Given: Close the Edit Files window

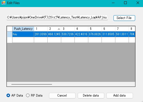Looking at the screenshot, I should 138,3.
